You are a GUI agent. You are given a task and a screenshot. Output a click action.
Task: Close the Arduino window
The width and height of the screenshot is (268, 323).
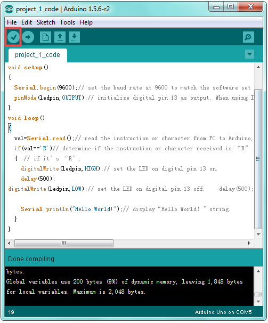250,7
